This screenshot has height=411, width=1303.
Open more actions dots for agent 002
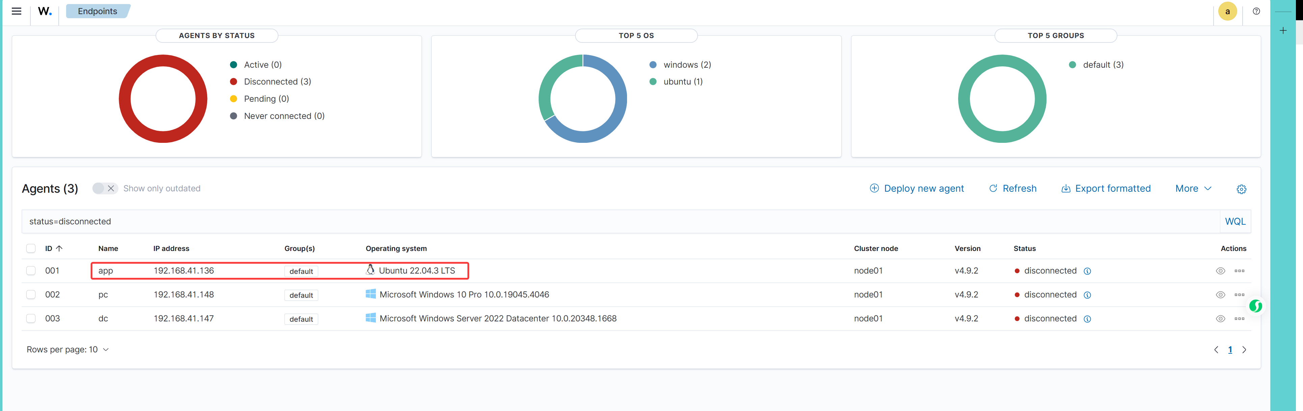(1239, 295)
